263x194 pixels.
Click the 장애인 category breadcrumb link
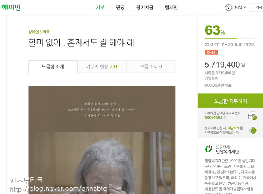(33, 32)
